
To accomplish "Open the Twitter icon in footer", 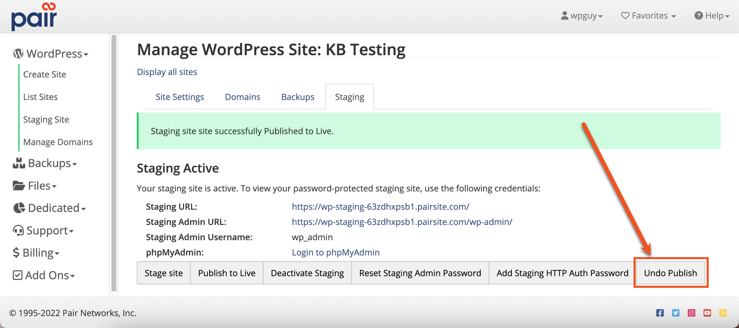I will (676, 313).
